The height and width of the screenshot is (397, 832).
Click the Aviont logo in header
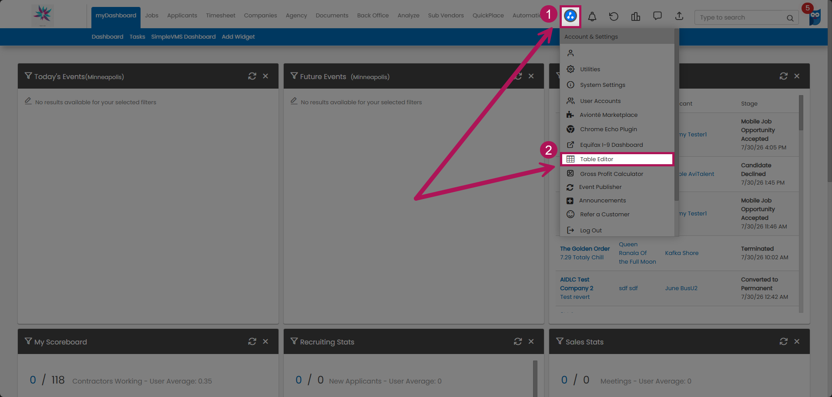(x=43, y=15)
